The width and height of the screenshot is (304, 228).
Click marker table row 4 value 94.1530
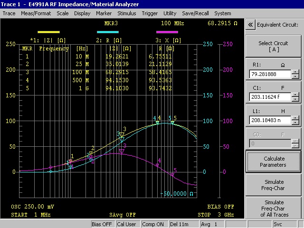tap(117, 80)
